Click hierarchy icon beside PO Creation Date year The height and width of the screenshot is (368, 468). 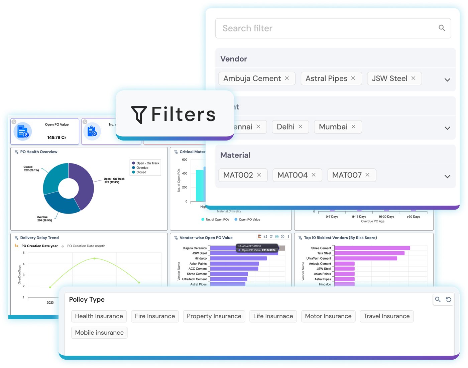(16, 246)
